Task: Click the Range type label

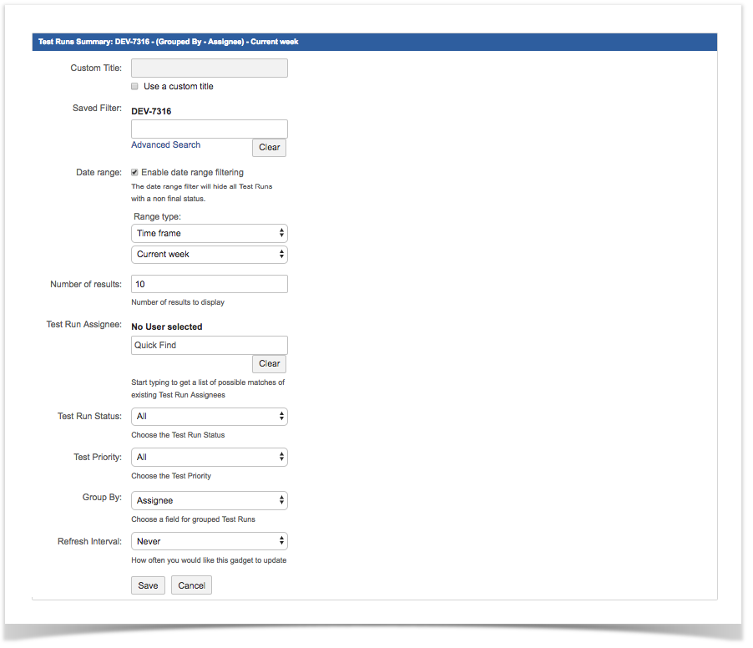Action: coord(157,216)
